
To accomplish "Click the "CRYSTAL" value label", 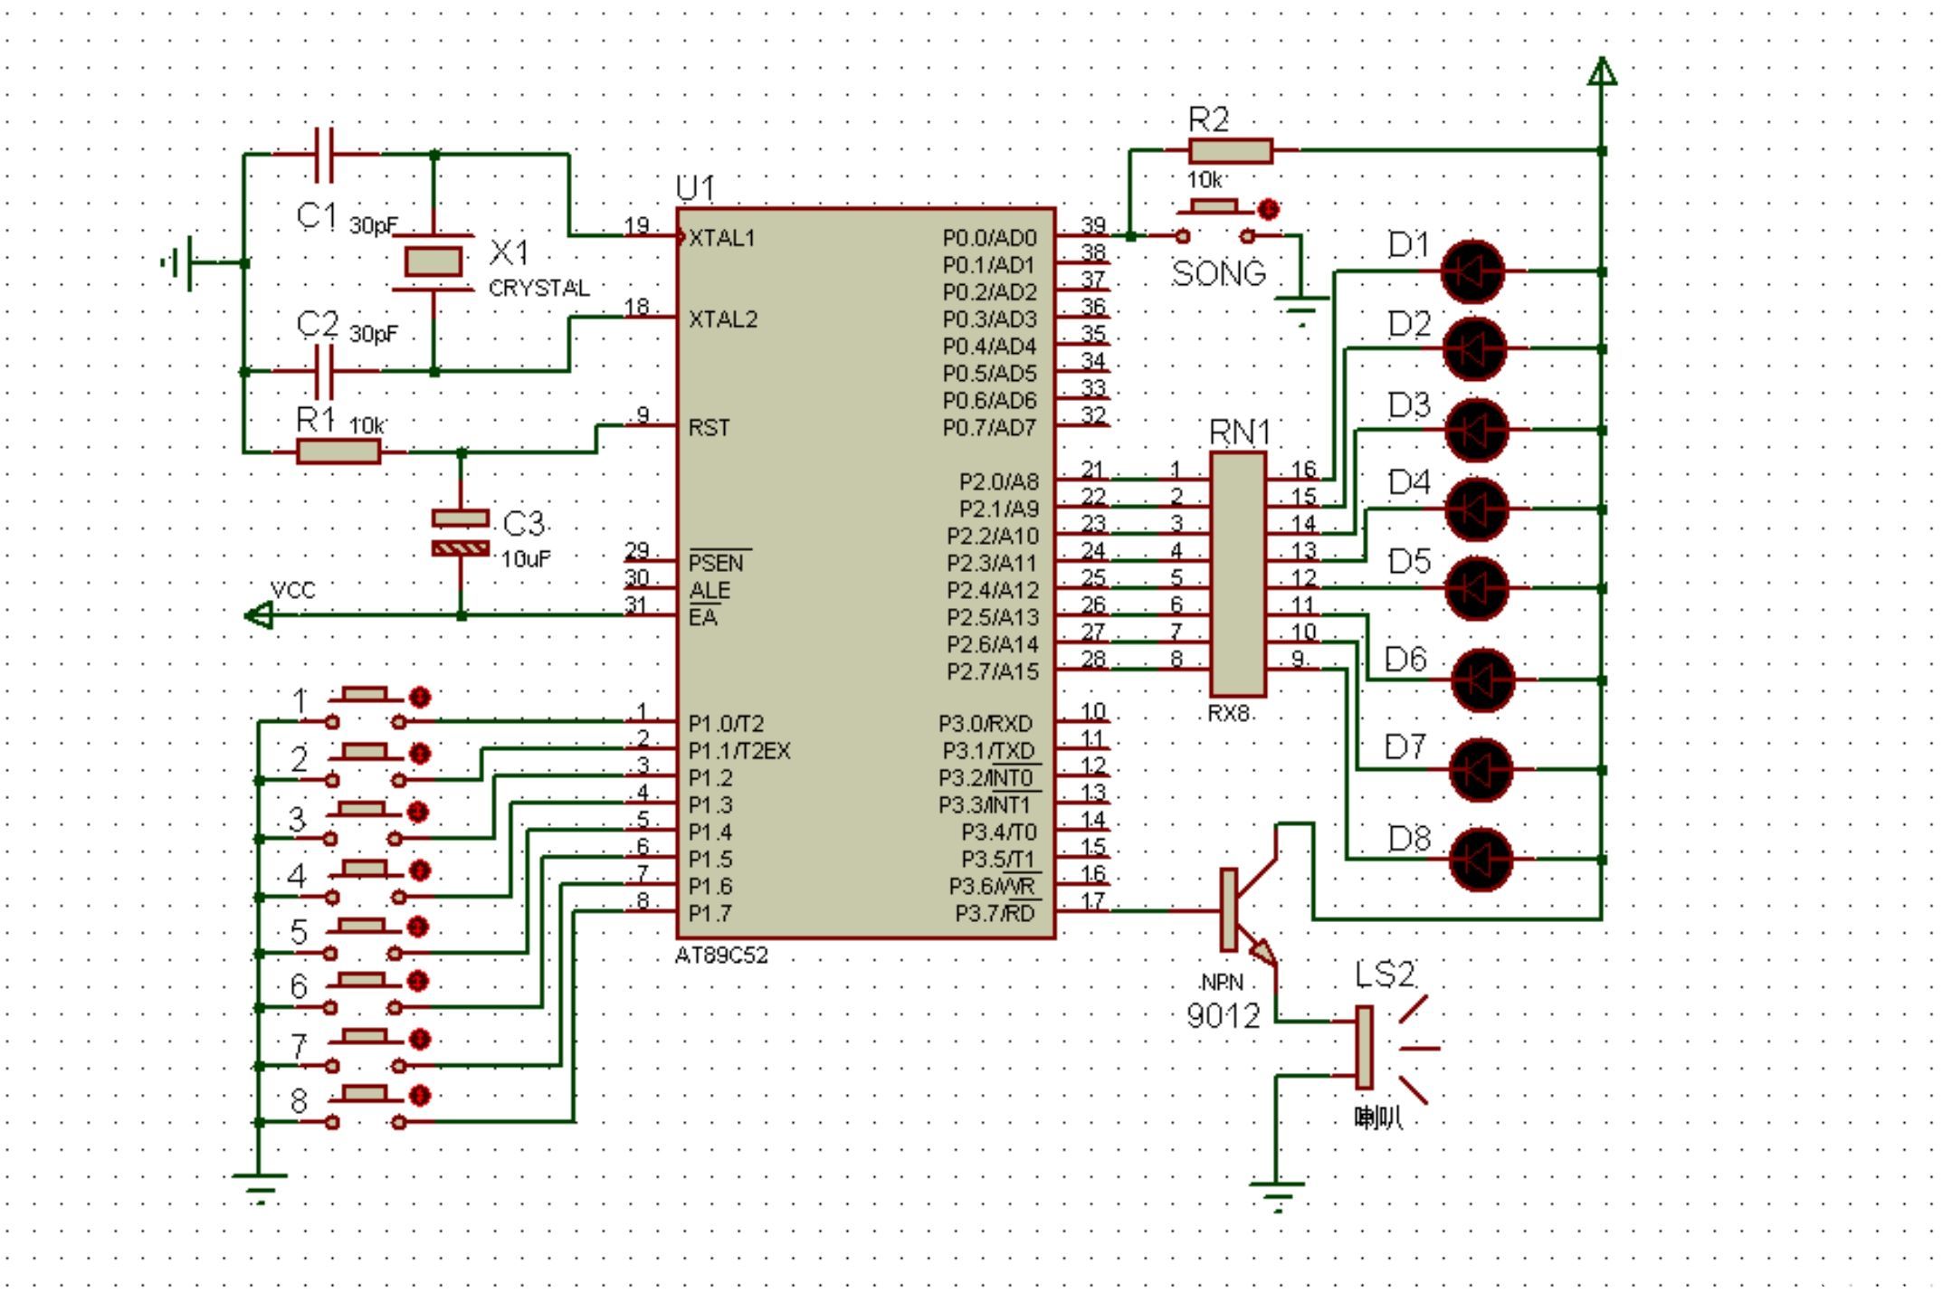I will tap(539, 289).
